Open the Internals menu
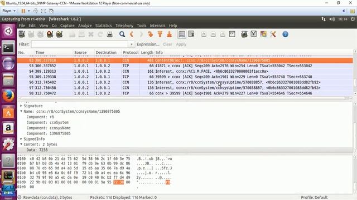Screen dimensions: 357x200 157,26
